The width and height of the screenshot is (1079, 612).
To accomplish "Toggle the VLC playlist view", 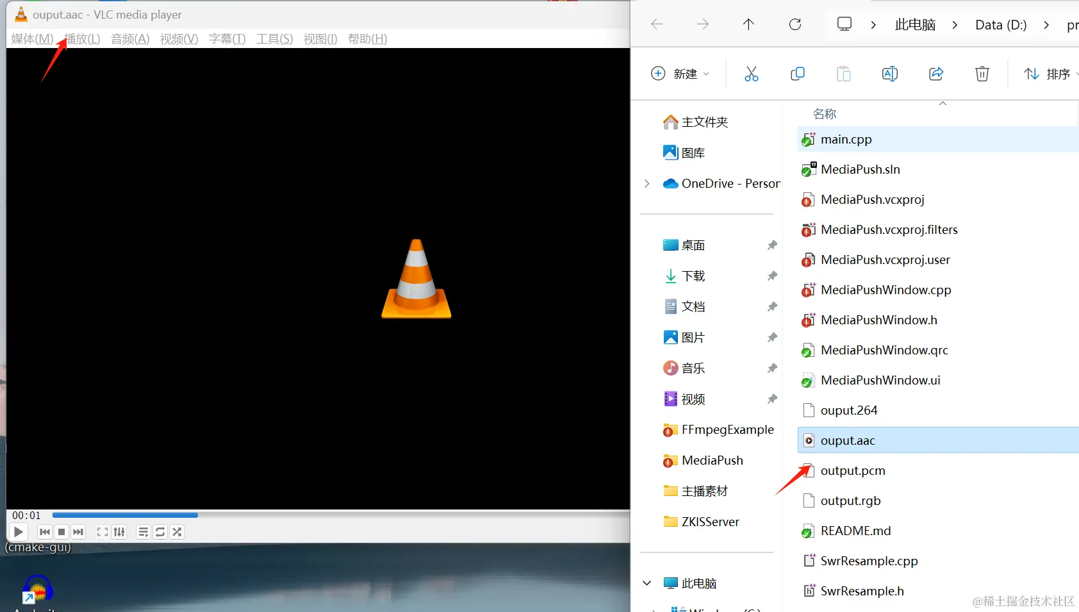I will (x=144, y=532).
